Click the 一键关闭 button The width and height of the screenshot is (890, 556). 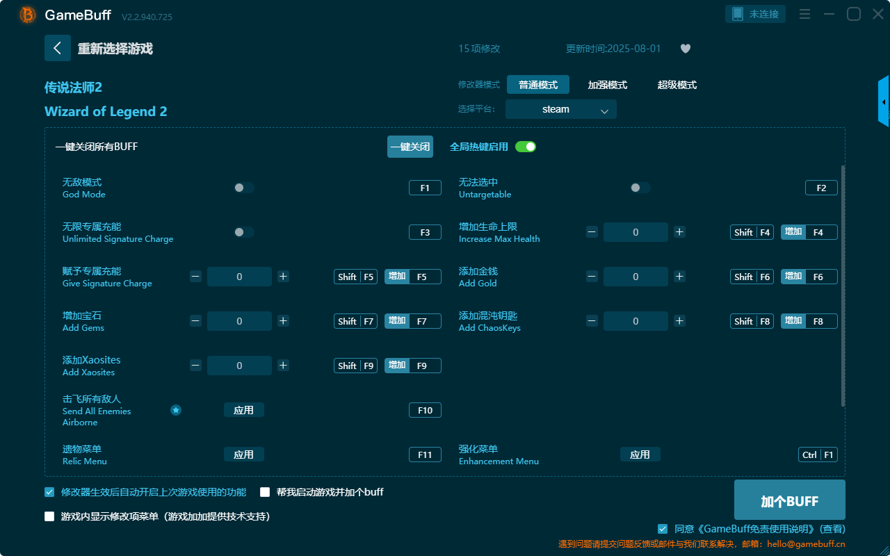pos(410,147)
